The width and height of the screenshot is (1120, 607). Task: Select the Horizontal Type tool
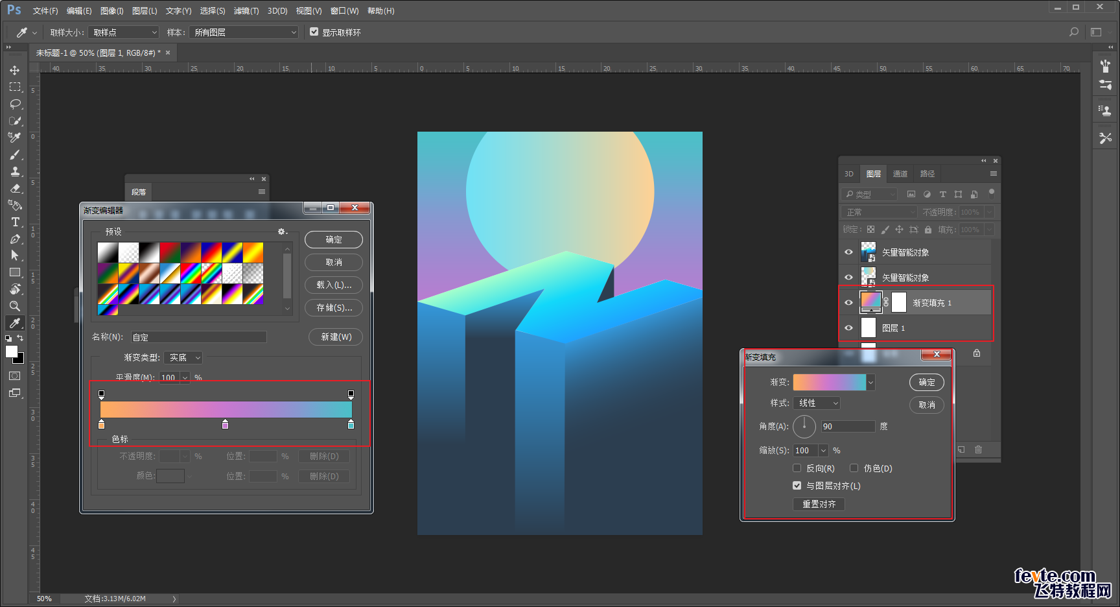15,222
